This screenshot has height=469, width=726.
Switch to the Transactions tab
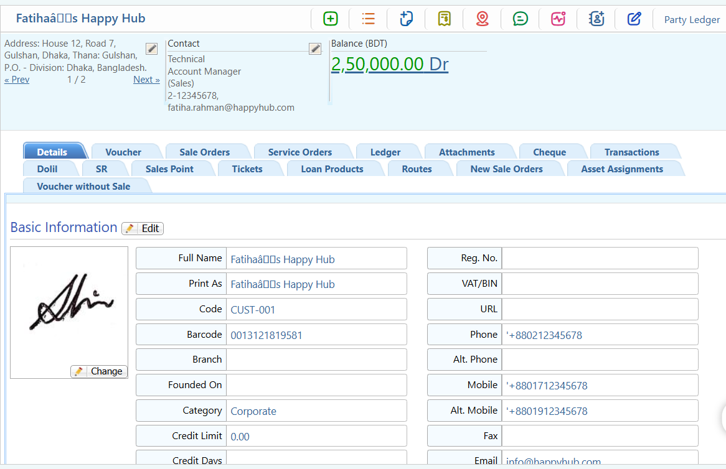tap(633, 151)
